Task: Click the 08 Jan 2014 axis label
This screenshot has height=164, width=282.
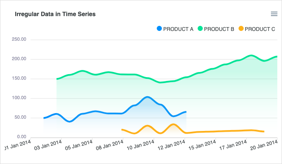Action: [110, 145]
